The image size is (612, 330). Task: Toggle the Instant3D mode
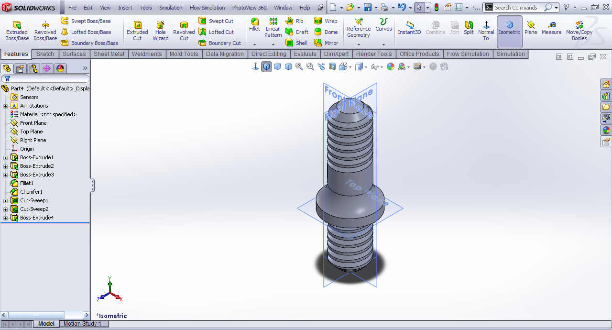pyautogui.click(x=409, y=28)
